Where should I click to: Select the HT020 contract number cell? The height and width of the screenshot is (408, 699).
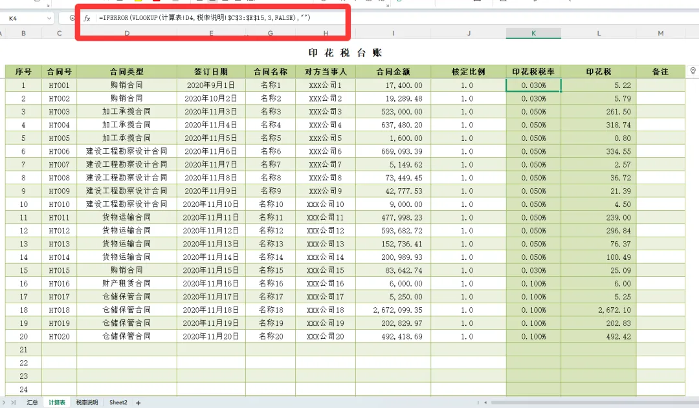point(59,336)
